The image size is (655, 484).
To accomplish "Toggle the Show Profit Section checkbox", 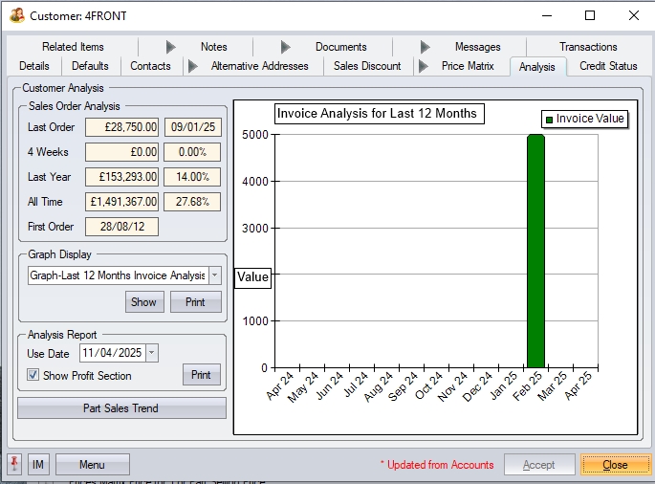I will point(33,376).
